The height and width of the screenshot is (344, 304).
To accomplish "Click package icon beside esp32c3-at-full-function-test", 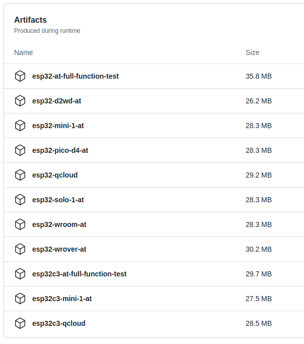I will pyautogui.click(x=20, y=274).
